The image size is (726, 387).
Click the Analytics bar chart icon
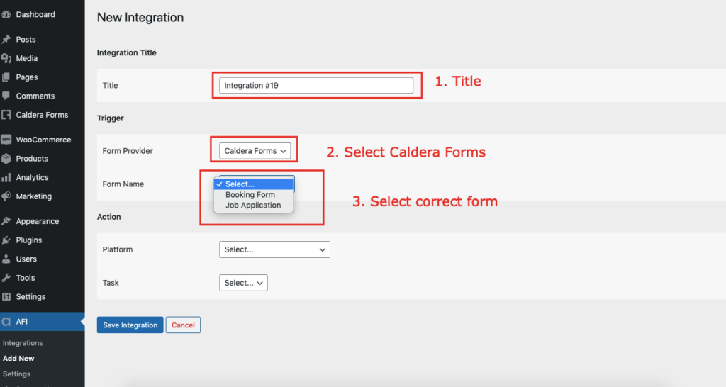(x=6, y=177)
